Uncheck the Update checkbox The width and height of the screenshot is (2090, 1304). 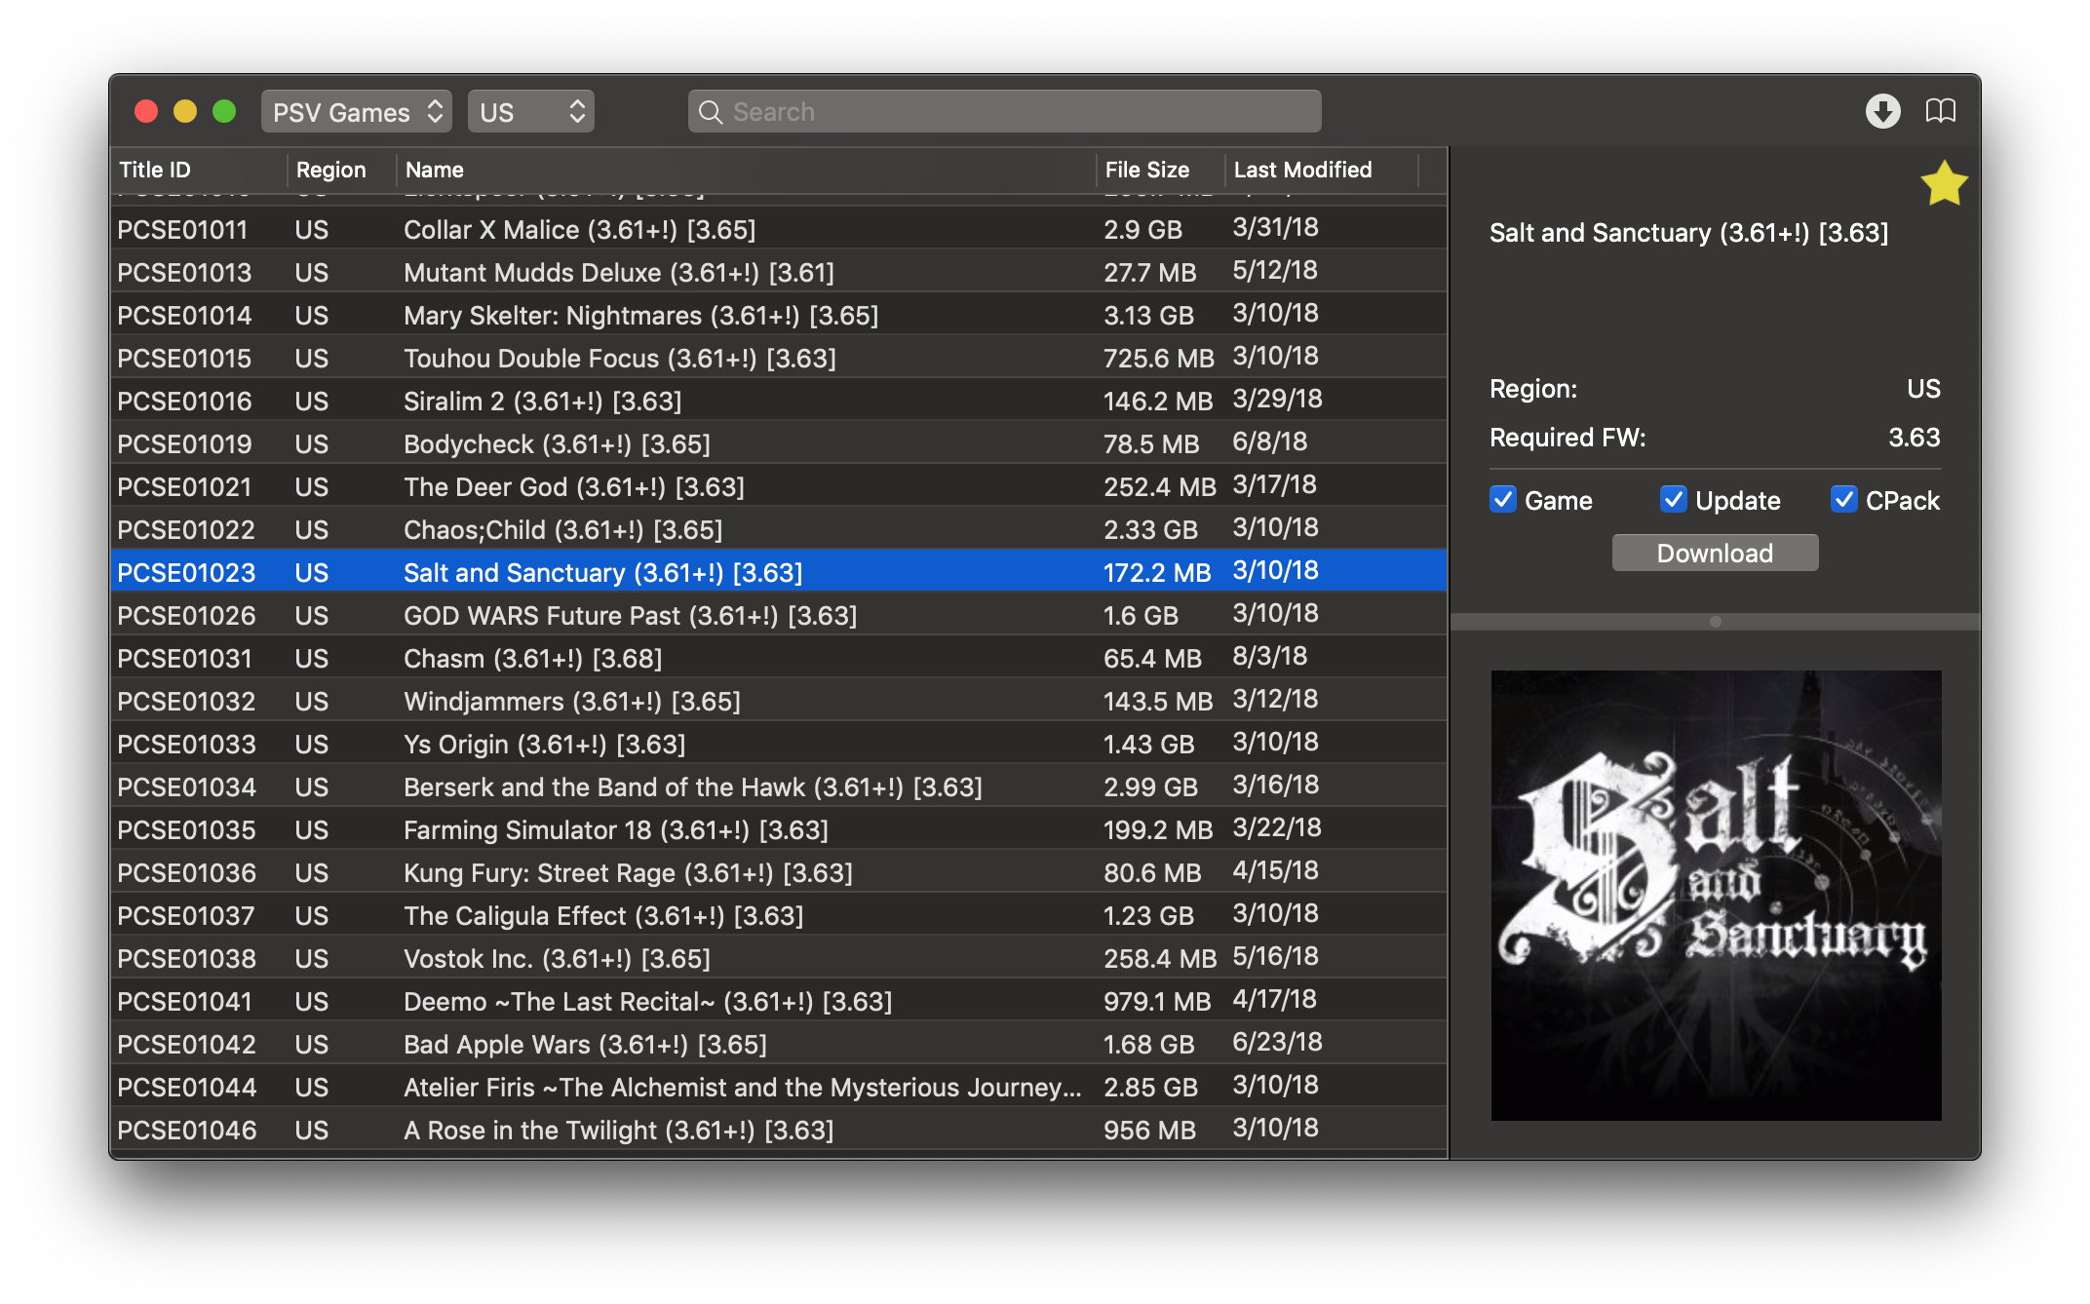1673,500
